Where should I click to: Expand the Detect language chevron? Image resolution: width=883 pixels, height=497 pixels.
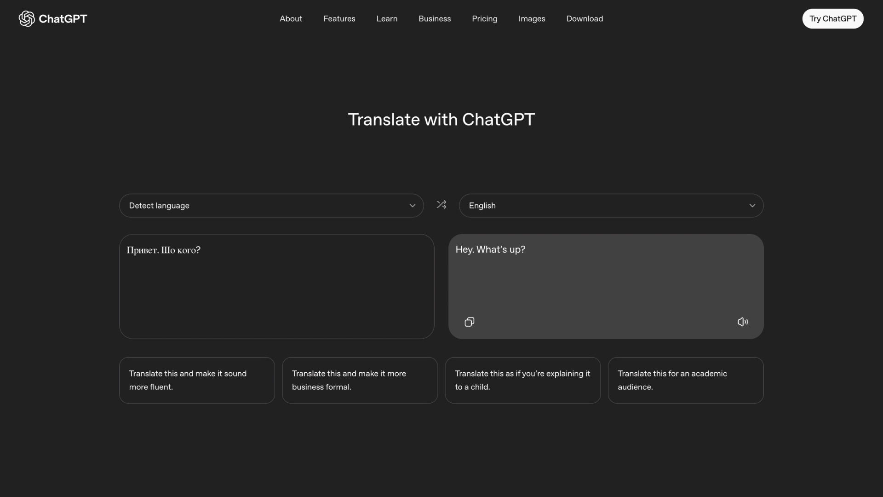412,206
